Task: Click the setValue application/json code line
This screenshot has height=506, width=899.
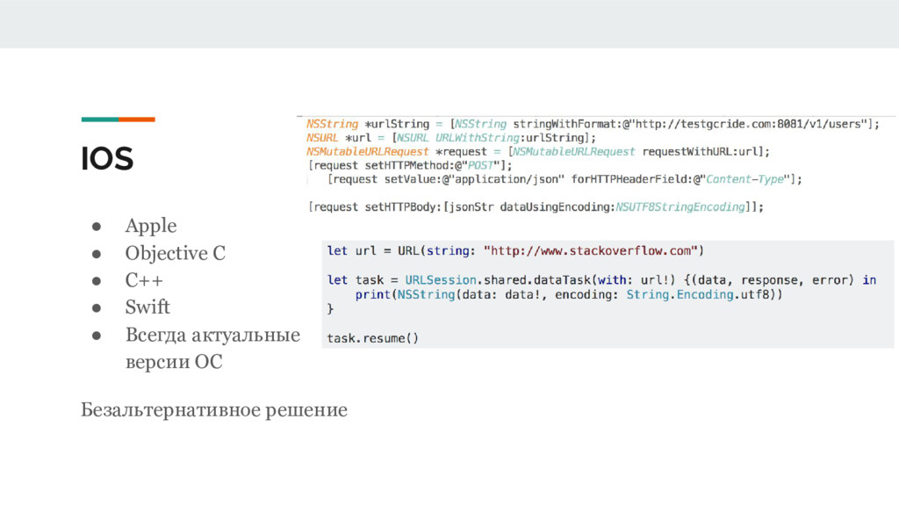Action: (565, 179)
